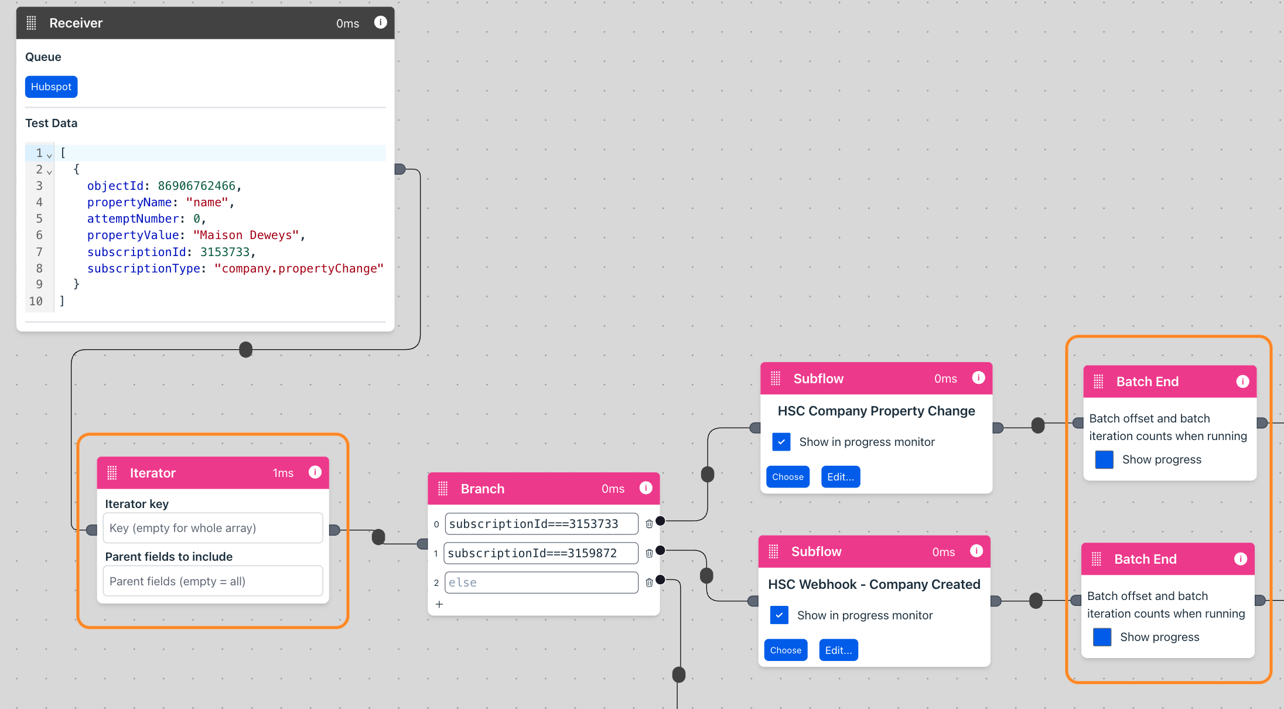Viewport: 1284px width, 709px height.
Task: Click info icon on the bottom Batch End node
Action: pos(1241,558)
